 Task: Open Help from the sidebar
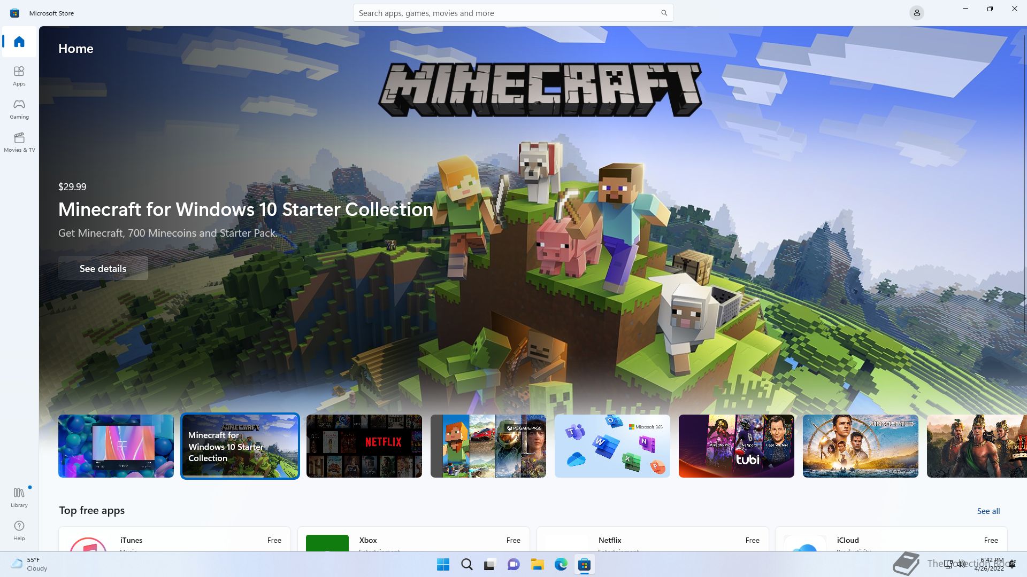(x=19, y=530)
